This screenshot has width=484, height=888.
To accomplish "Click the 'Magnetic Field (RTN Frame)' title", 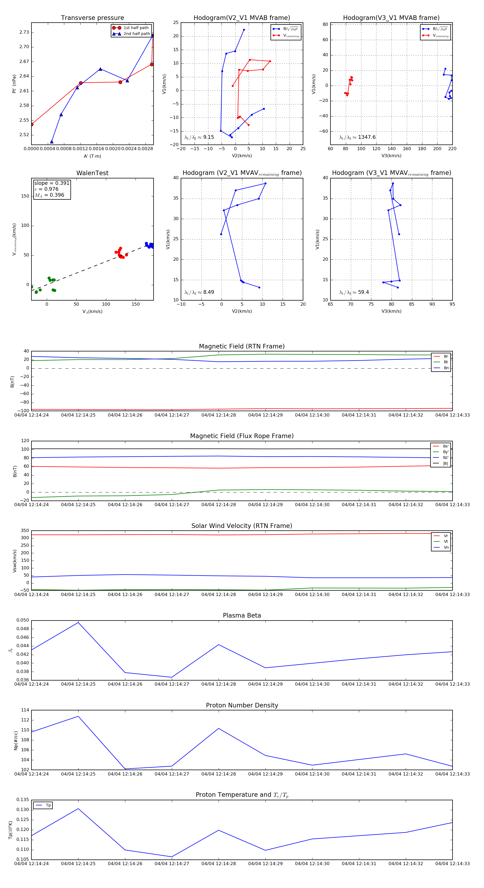I will 242,346.
